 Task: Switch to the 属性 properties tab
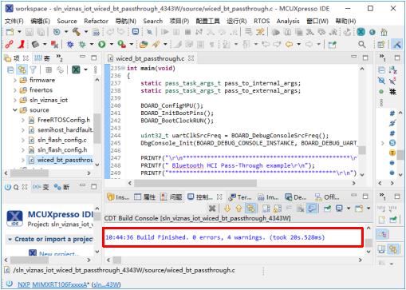pyautogui.click(x=145, y=197)
